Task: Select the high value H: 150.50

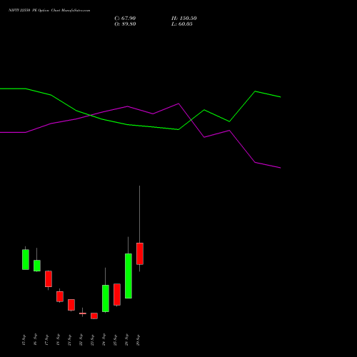Action: point(184,19)
